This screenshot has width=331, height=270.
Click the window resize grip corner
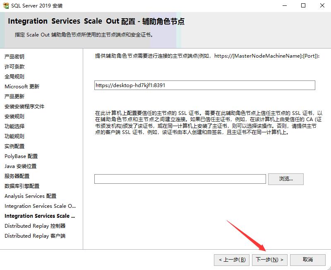[x=329, y=268]
